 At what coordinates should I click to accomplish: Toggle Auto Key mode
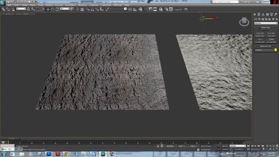pos(225,146)
